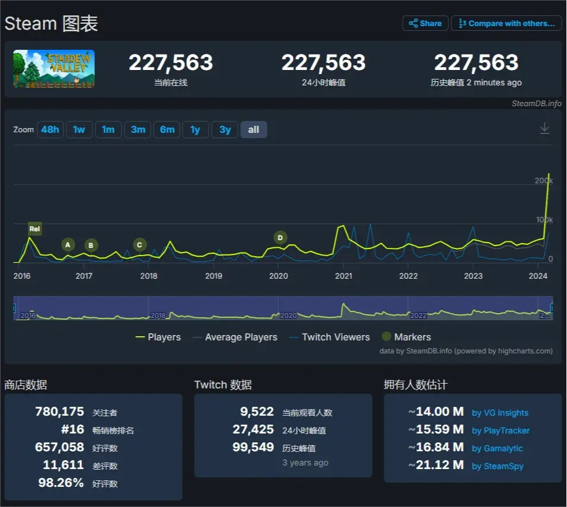This screenshot has height=507, width=567.
Task: Click the 24小时峰值 player count label
Action: pos(324,82)
